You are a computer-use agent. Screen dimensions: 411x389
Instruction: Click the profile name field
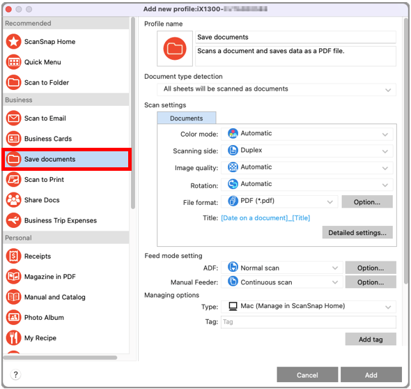pyautogui.click(x=295, y=37)
